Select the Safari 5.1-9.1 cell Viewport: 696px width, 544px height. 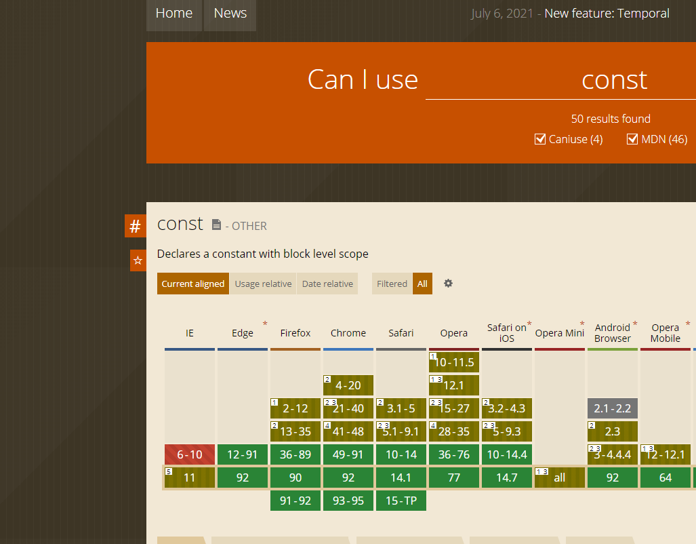[x=401, y=431]
